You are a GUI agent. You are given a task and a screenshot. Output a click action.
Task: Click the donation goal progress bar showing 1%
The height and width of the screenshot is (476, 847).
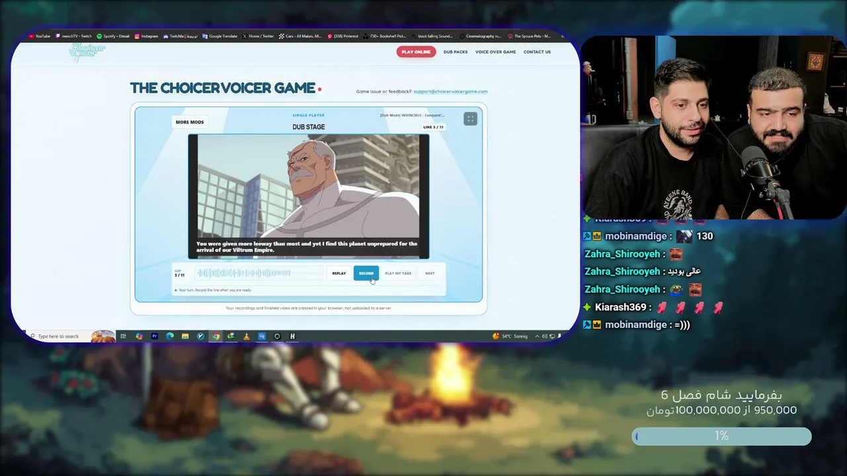[721, 436]
